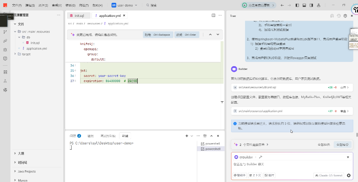The width and height of the screenshot is (358, 182).
Task: Open new chat icon in Trae panel
Action: tap(332, 16)
